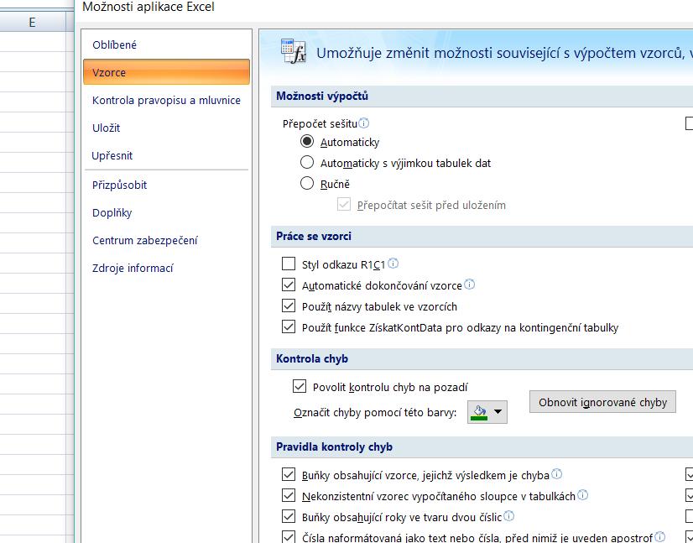The width and height of the screenshot is (693, 543).
Task: Toggle Čísla naformátovaná jako text checkbox
Action: 289,537
